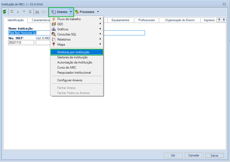Click previous record up arrow

(18, 12)
